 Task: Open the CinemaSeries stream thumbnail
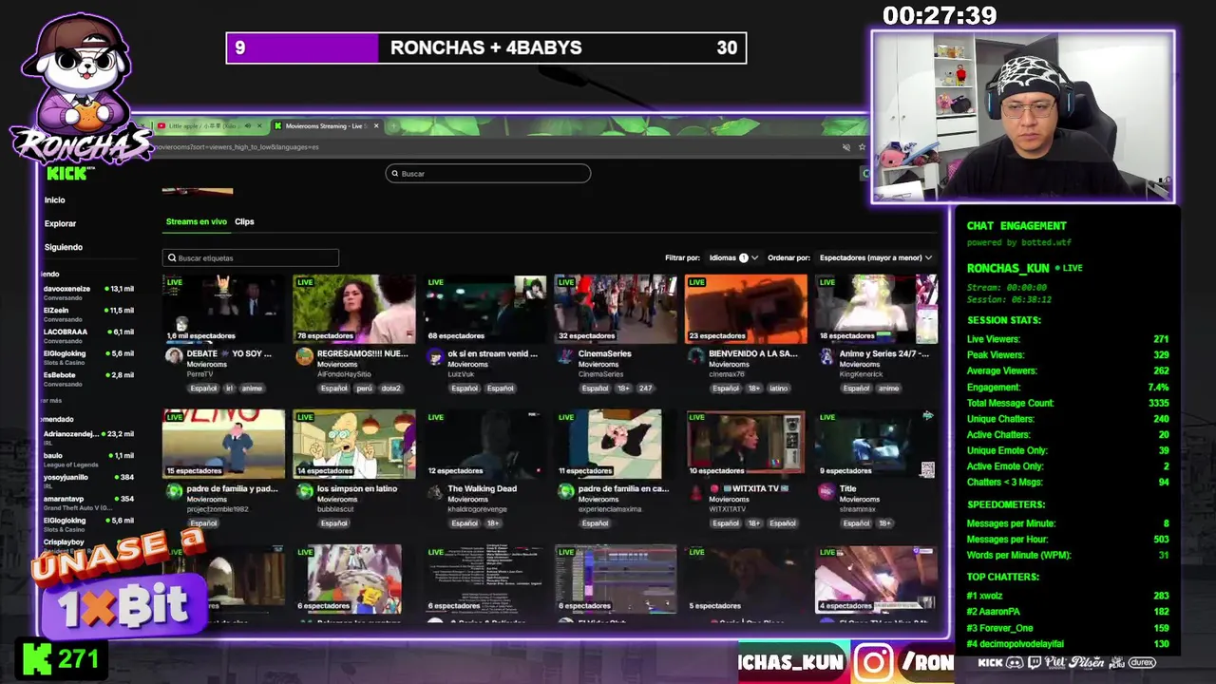point(615,309)
